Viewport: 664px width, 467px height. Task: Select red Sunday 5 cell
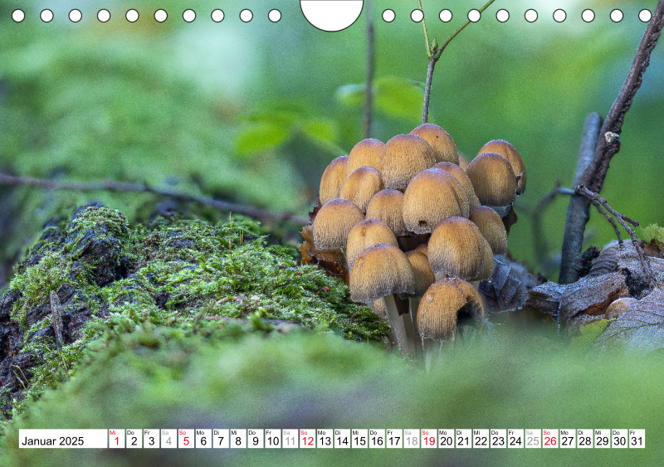click(x=186, y=439)
